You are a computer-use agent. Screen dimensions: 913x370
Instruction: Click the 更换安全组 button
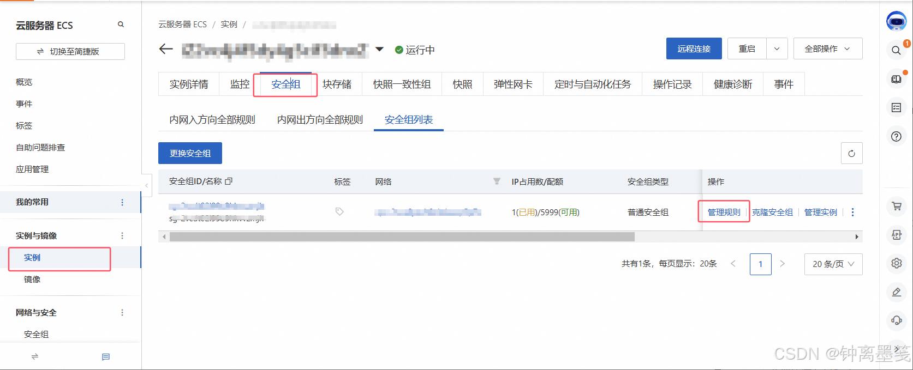pos(190,154)
